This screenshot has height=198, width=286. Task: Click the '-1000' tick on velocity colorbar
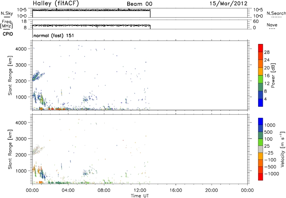(x=272, y=174)
